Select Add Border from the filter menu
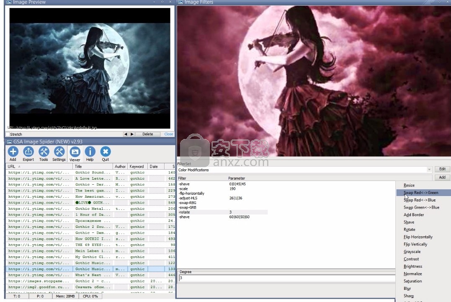Viewport: 451px width, 302px height. pos(414,215)
